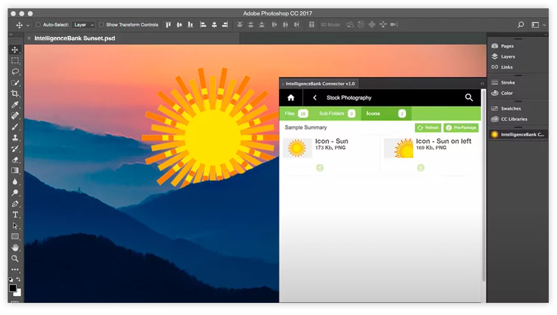Select the Eyedropper tool
557x315 pixels.
point(15,105)
